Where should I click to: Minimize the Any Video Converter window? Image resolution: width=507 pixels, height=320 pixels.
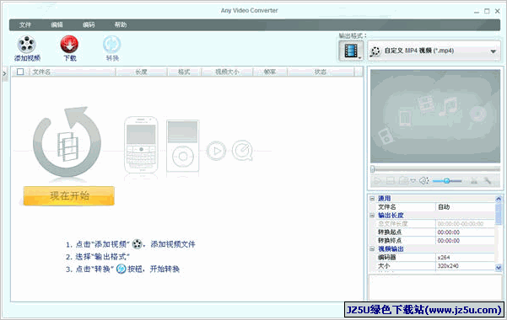click(477, 11)
